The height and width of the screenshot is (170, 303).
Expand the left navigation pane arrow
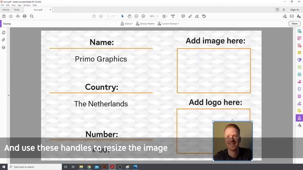(9, 95)
